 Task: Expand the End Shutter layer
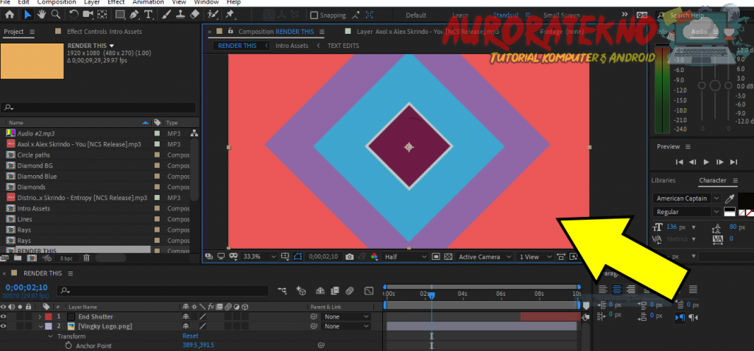click(40, 317)
